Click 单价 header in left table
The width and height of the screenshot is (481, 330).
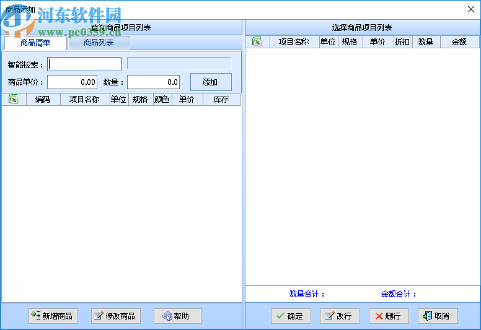click(187, 99)
